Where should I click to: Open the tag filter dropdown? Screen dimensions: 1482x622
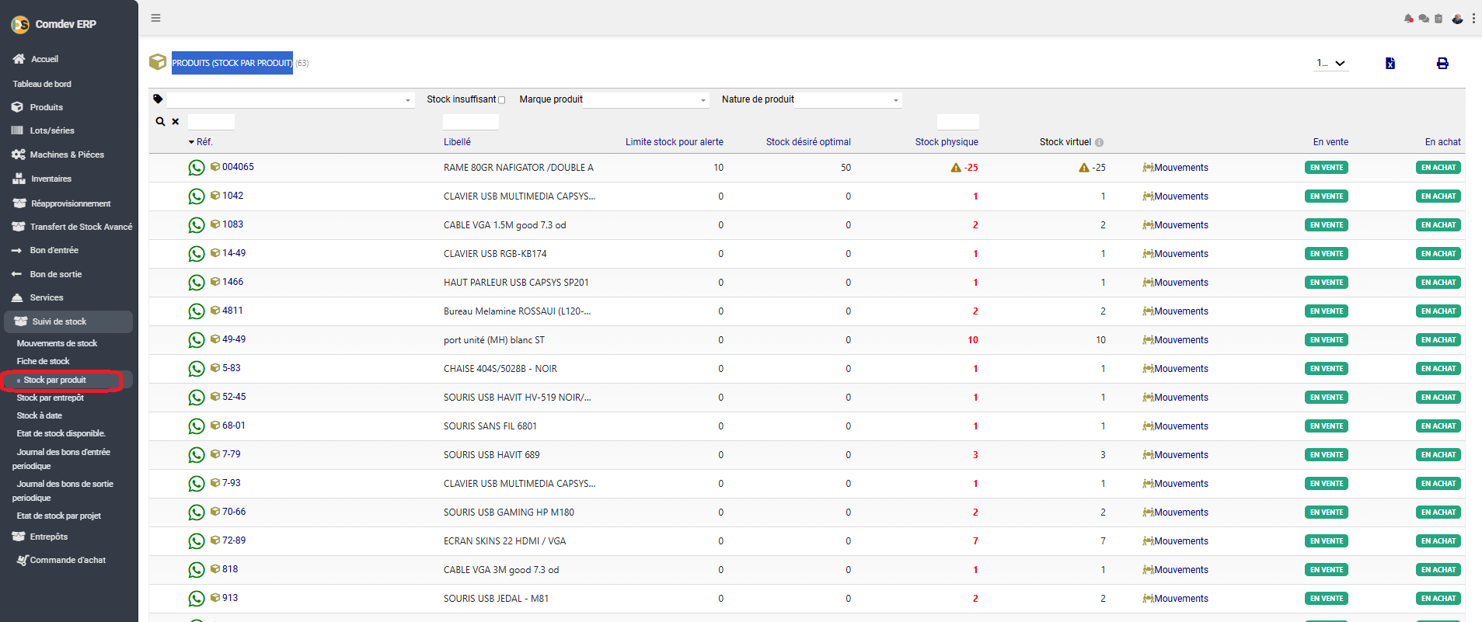[290, 100]
